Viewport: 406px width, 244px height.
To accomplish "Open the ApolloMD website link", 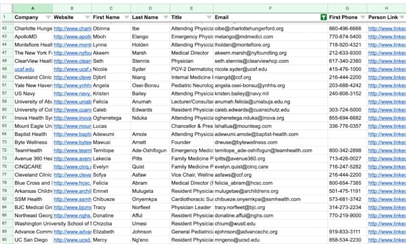I will [x=72, y=36].
